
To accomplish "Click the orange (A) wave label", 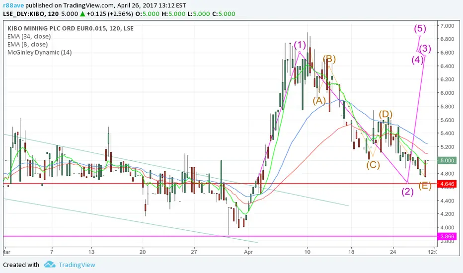I will (x=319, y=101).
